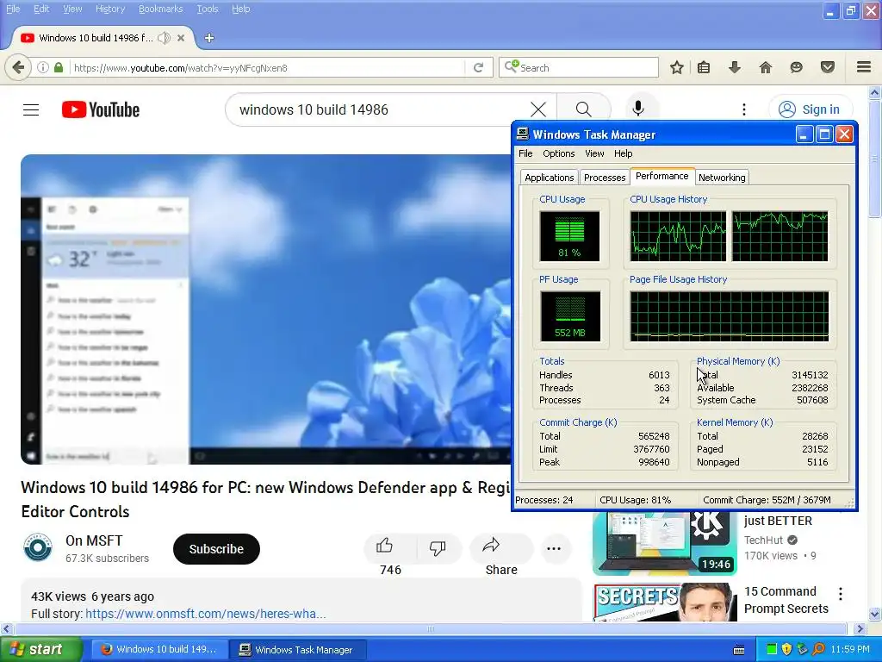Viewport: 882px width, 662px height.
Task: Open Task Manager Options menu
Action: pos(558,153)
